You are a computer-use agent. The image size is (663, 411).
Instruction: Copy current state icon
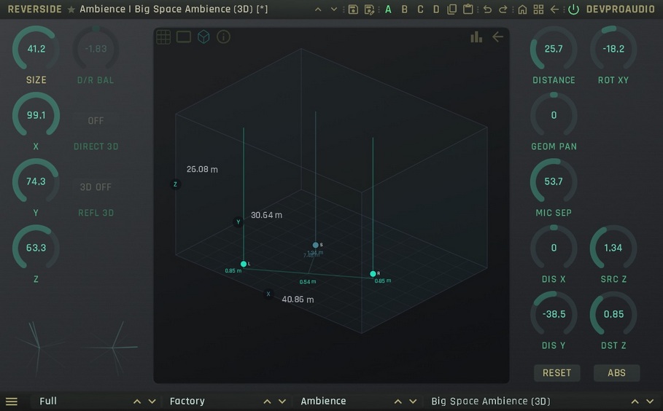point(451,9)
